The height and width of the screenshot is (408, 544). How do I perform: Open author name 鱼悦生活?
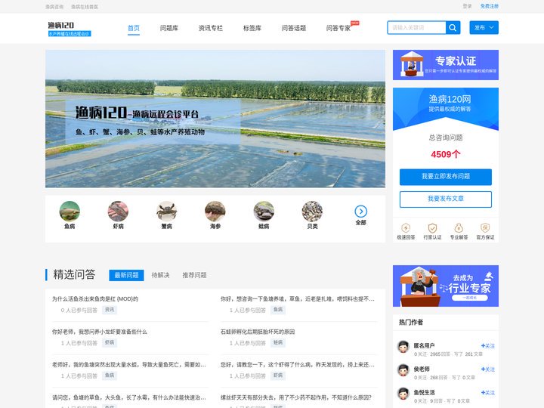click(424, 392)
